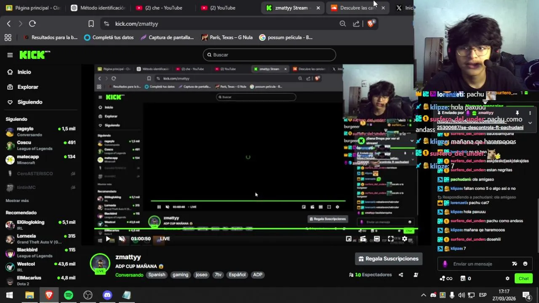Open Westcol recommended channel

pos(40,267)
